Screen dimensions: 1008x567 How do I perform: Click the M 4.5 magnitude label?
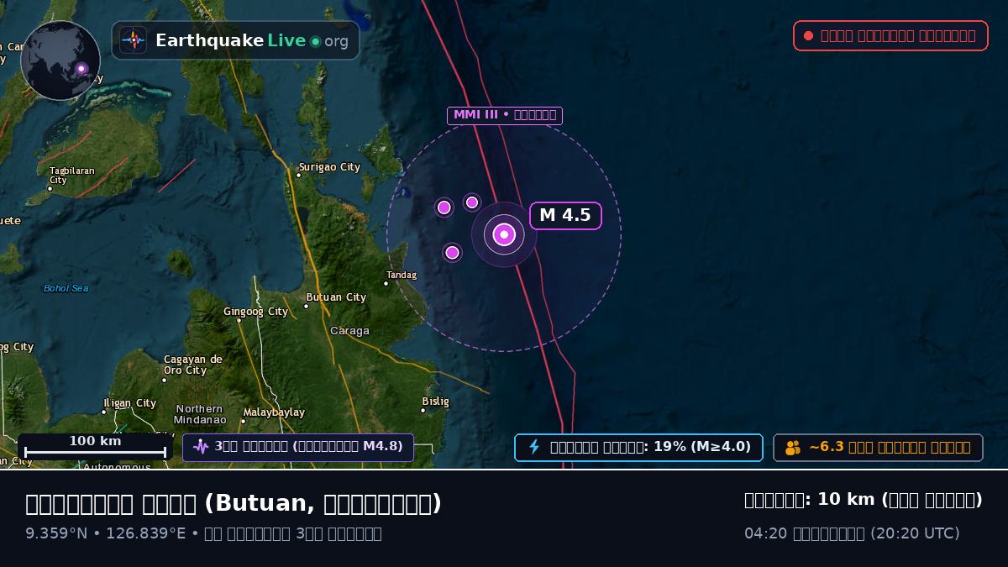tap(565, 216)
